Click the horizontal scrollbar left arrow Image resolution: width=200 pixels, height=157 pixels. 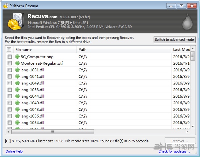(8, 131)
